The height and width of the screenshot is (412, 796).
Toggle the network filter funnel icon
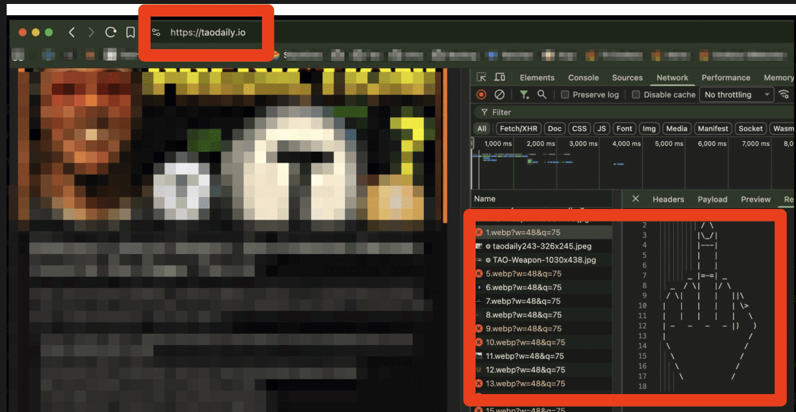(524, 95)
